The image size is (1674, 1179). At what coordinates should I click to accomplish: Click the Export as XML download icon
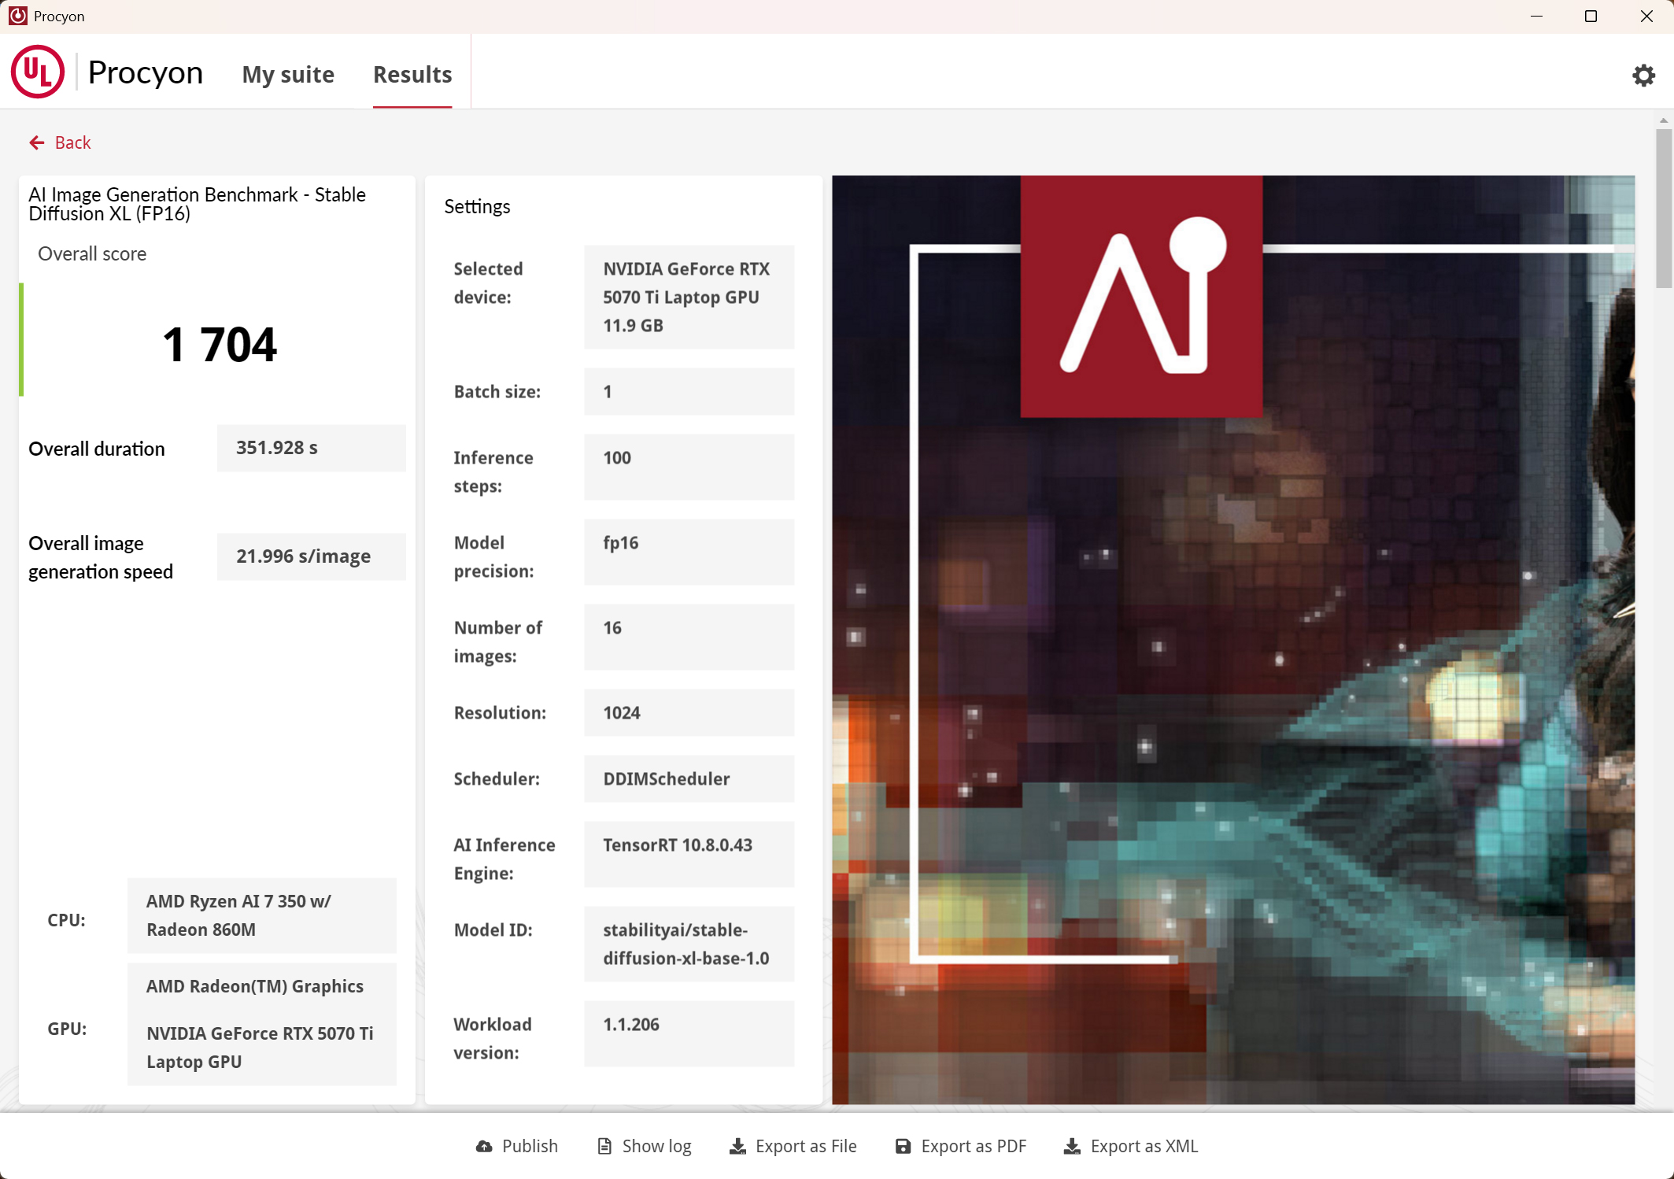[x=1071, y=1146]
